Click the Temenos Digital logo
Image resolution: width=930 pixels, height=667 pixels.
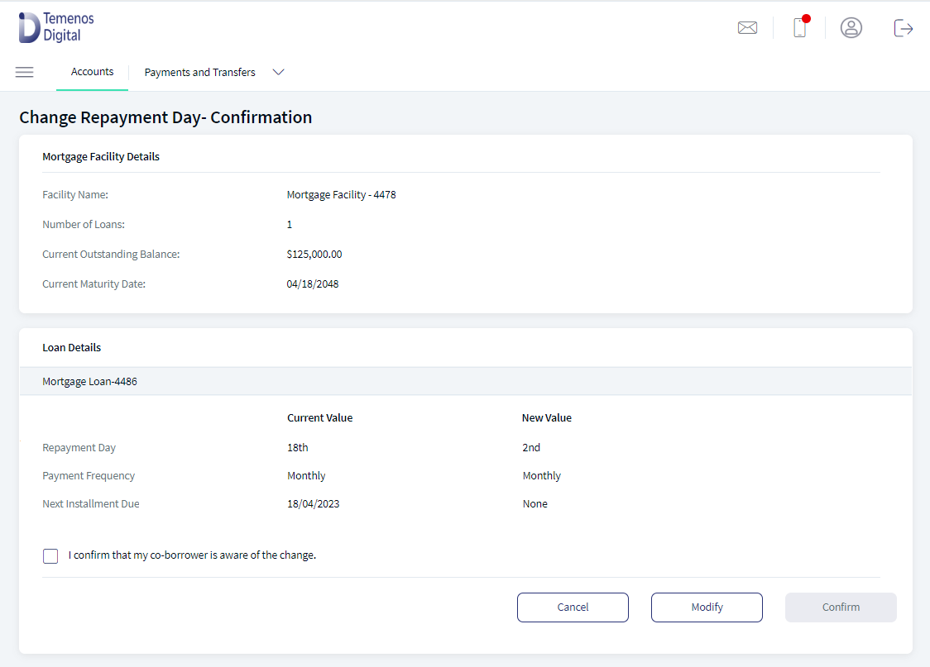(x=56, y=27)
